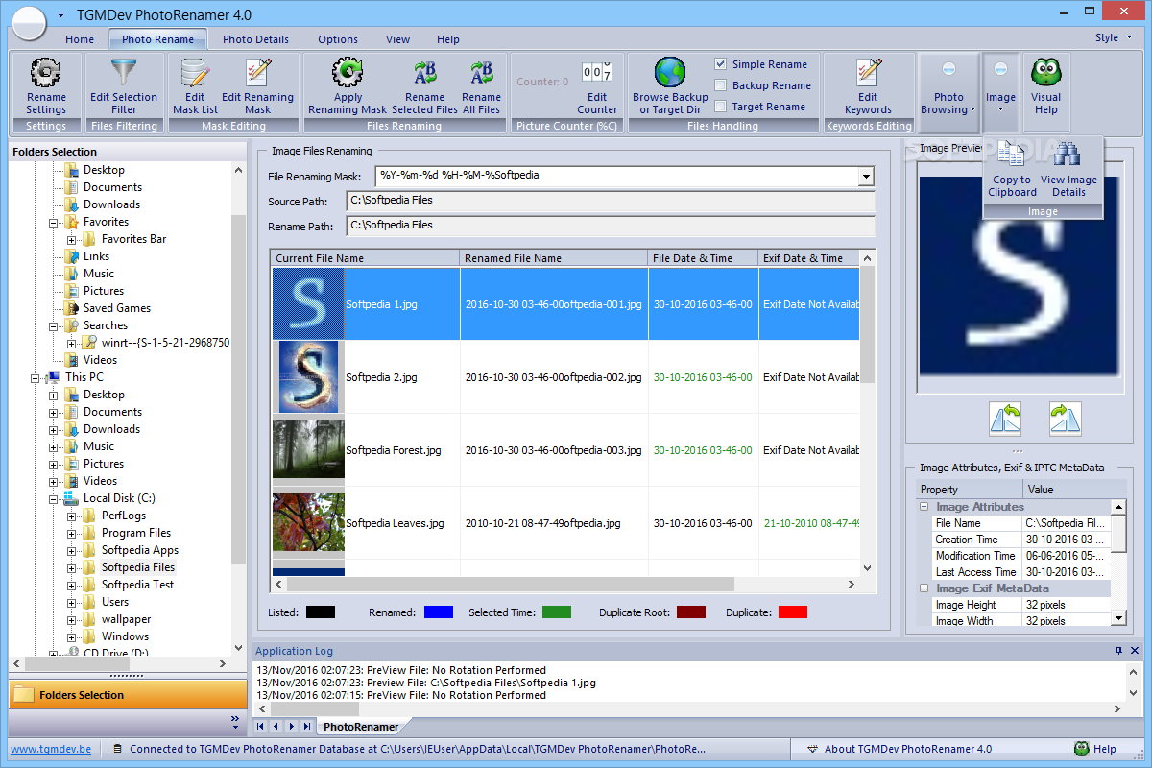The image size is (1152, 768).
Task: Select the wallpaper folder in tree
Action: (126, 619)
